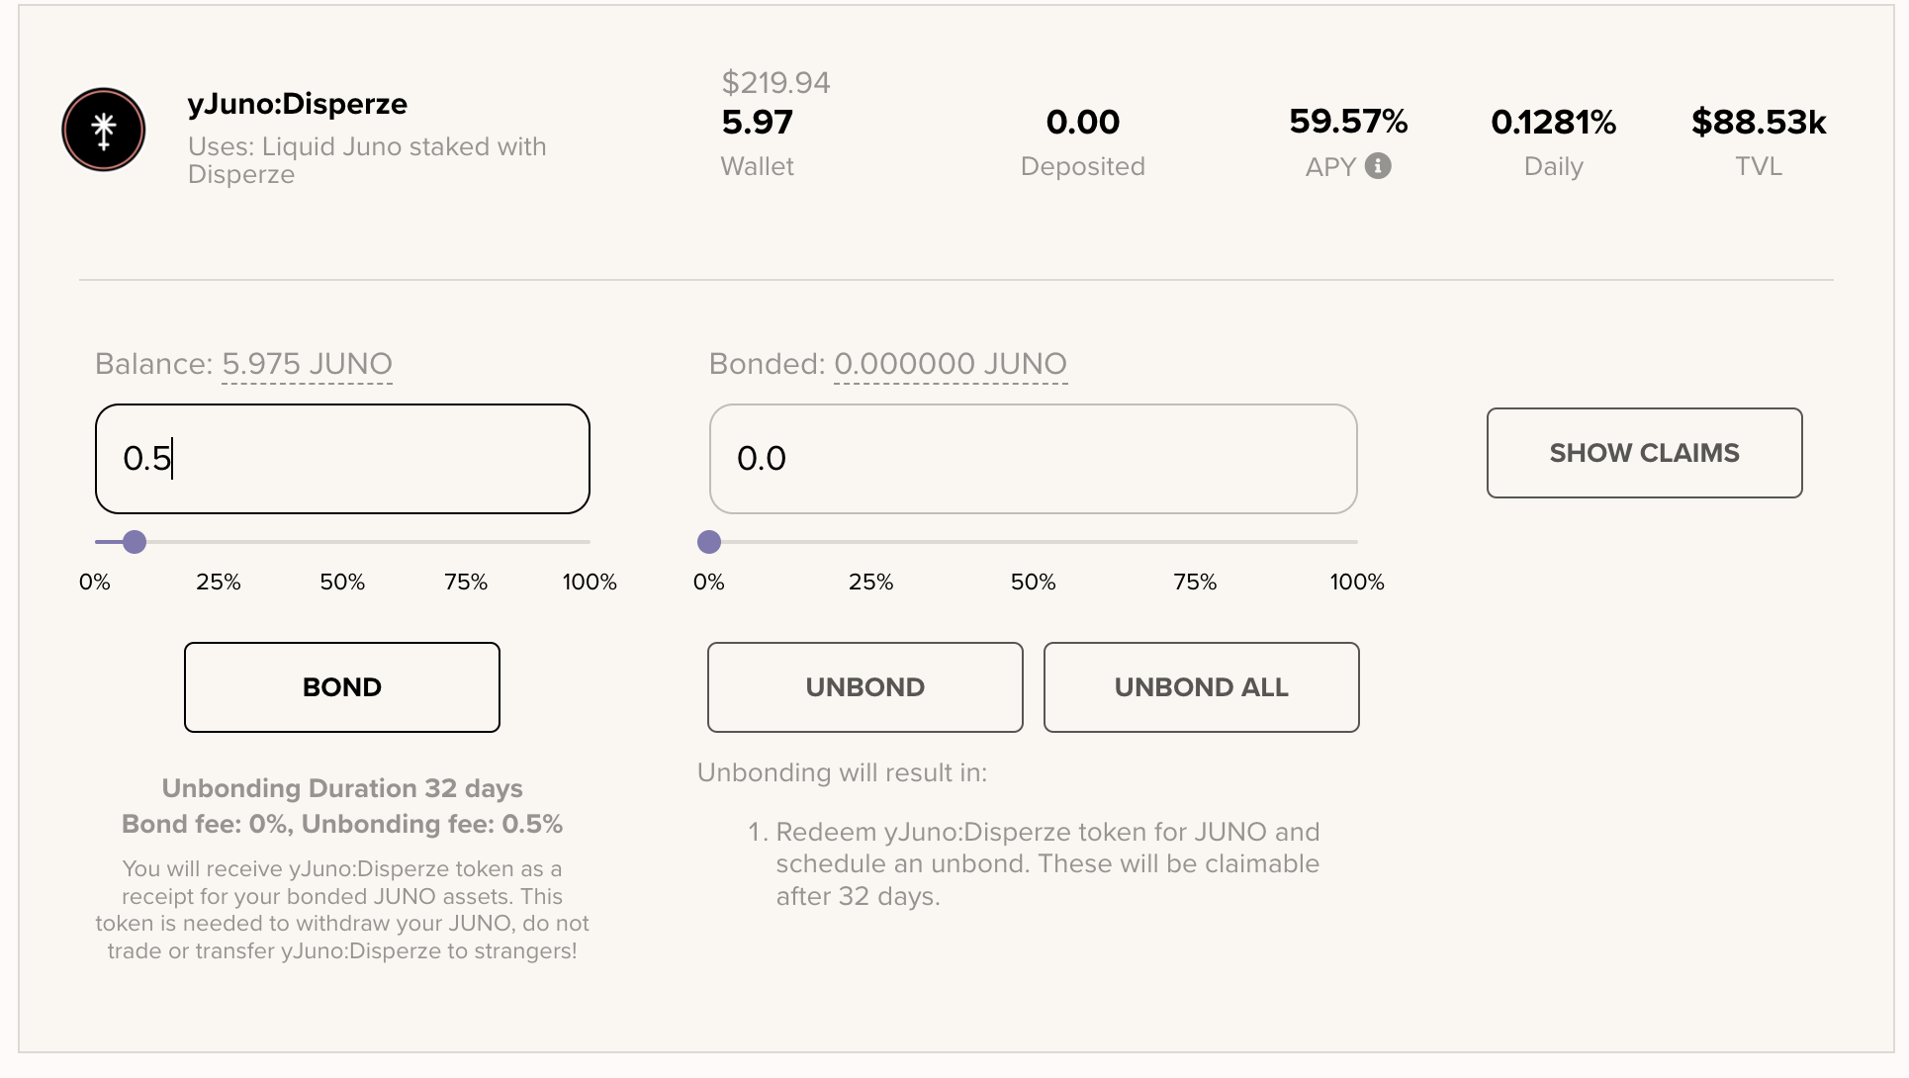Image resolution: width=1909 pixels, height=1078 pixels.
Task: Click the yJuno:Disperze vault title
Action: [x=298, y=104]
